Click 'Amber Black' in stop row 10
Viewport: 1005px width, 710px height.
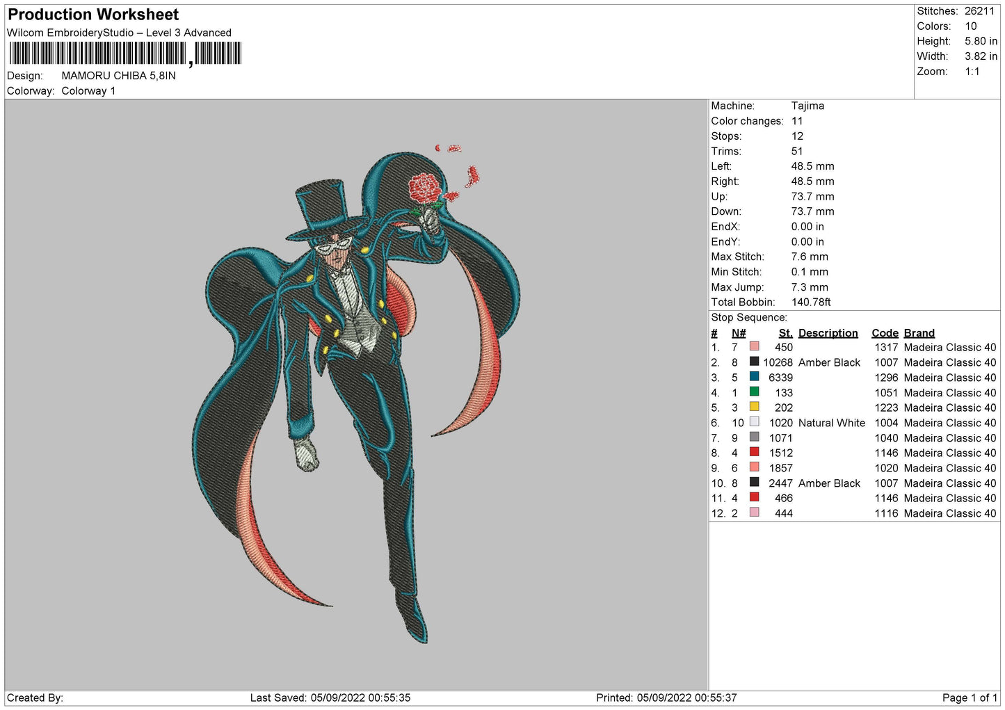pyautogui.click(x=829, y=483)
